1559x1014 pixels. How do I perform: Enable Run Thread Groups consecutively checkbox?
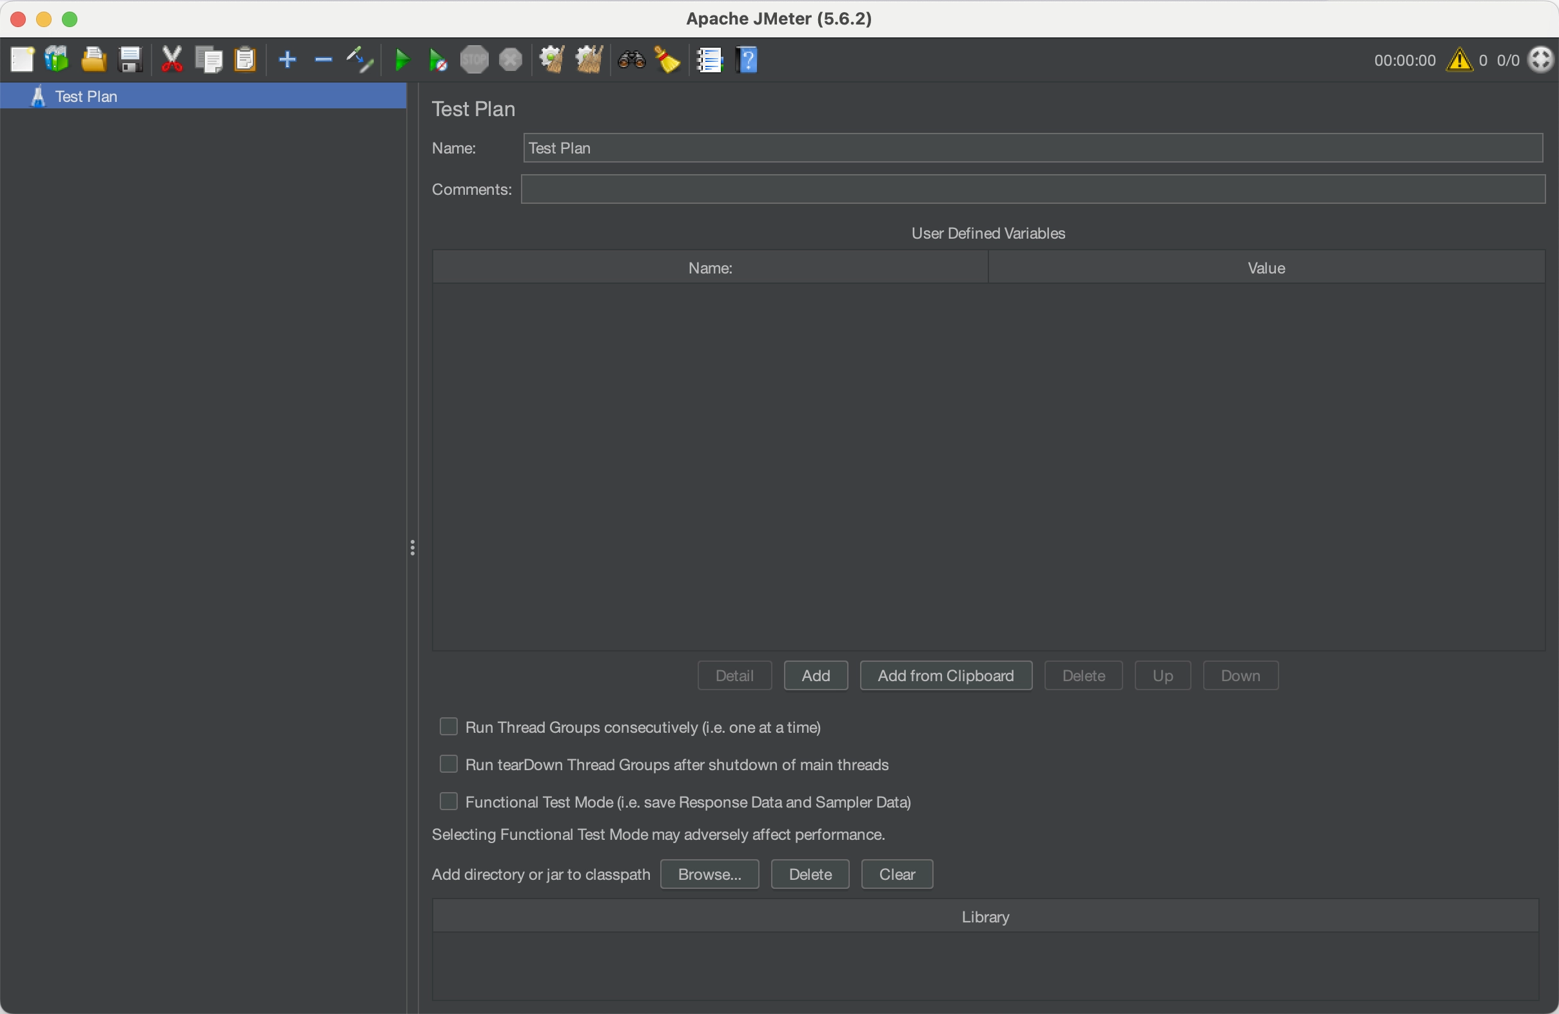pos(449,726)
